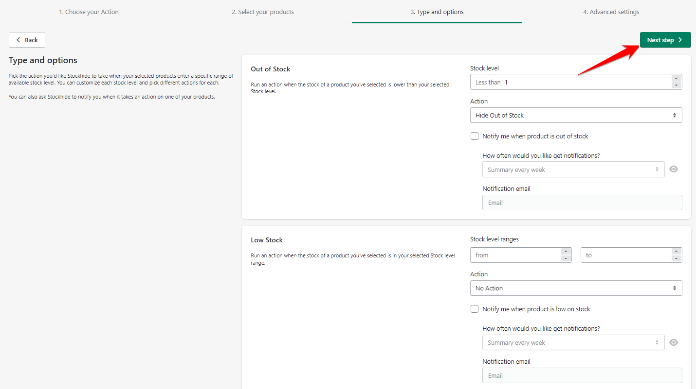Open Out of Stock notification frequency dropdown

tap(573, 170)
